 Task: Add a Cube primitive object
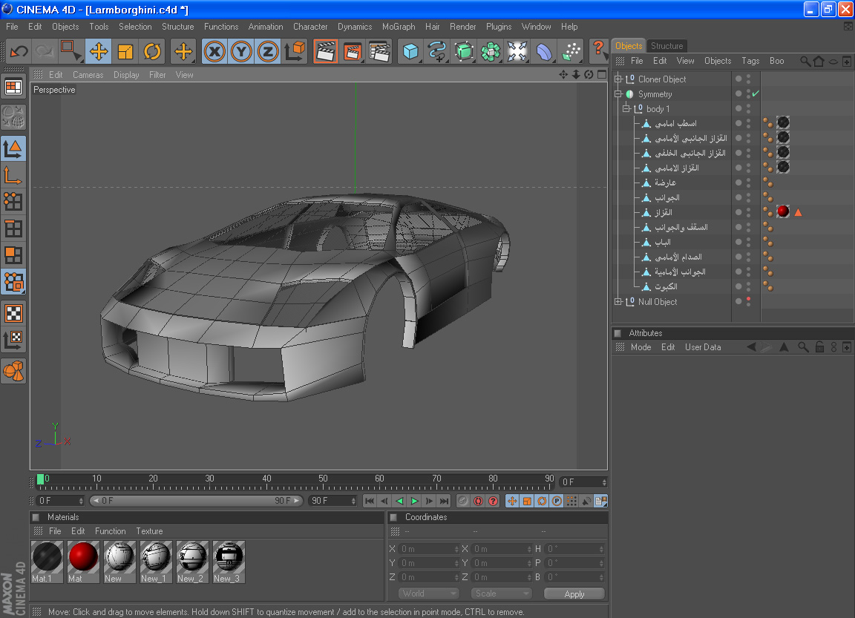coord(410,52)
